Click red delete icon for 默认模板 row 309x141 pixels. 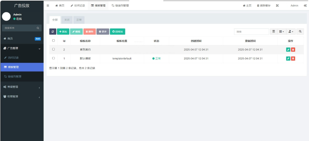(293, 58)
